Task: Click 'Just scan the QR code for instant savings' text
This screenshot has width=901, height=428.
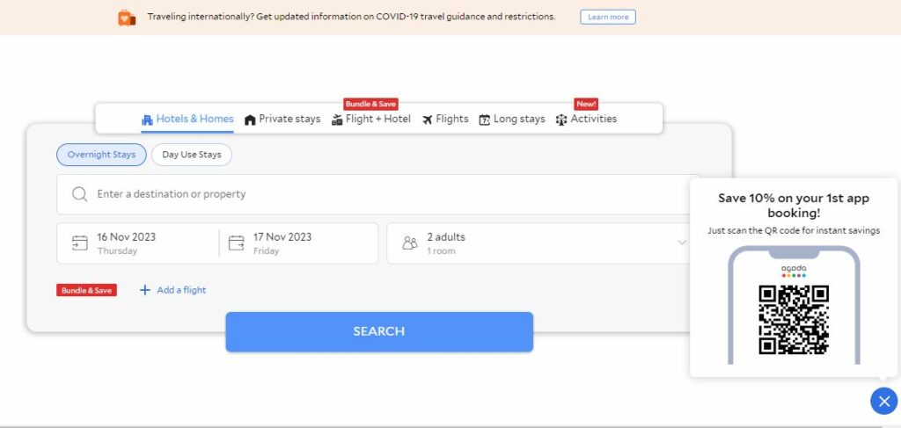Action: pos(794,230)
